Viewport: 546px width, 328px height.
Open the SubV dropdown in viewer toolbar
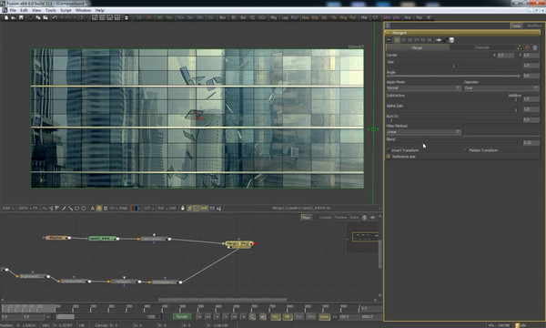pos(8,208)
